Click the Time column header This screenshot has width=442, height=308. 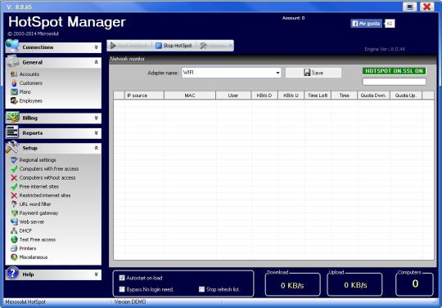click(344, 96)
